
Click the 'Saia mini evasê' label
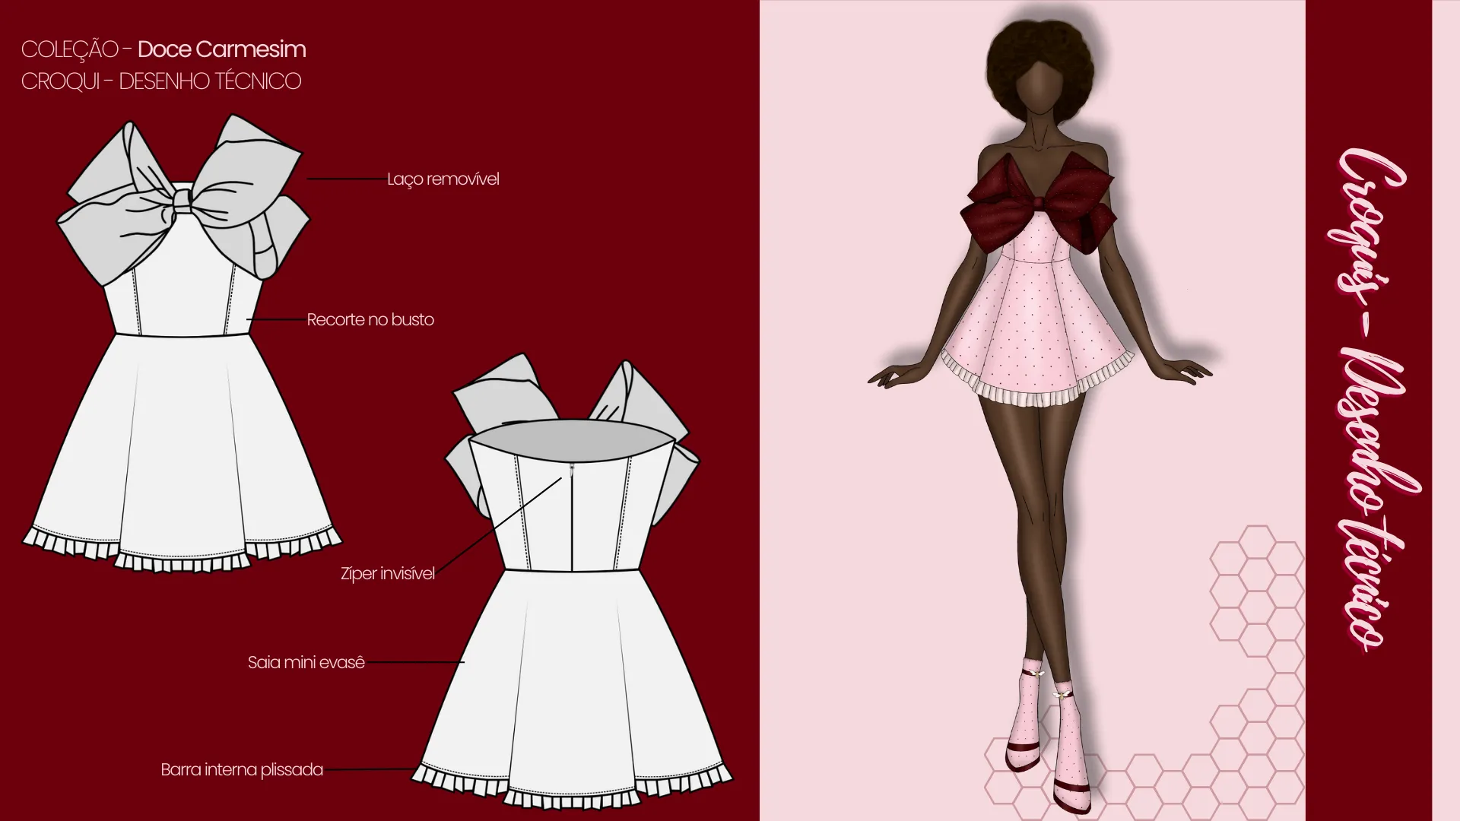coord(306,663)
